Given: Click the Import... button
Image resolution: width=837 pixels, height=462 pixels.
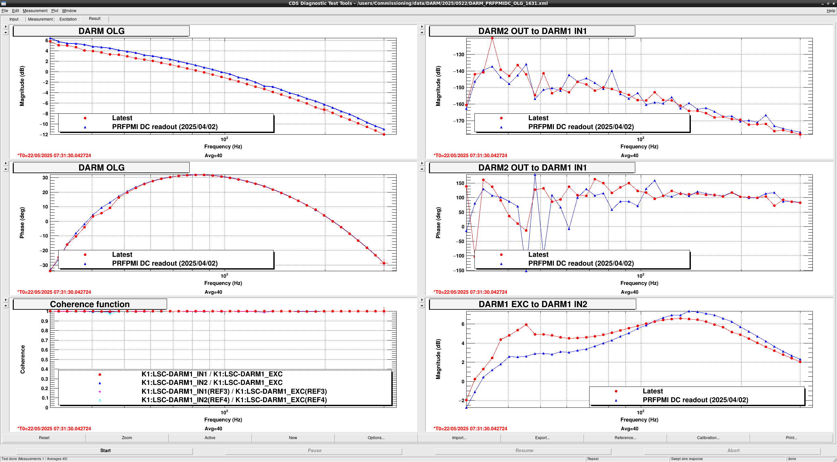Looking at the screenshot, I should click(459, 438).
